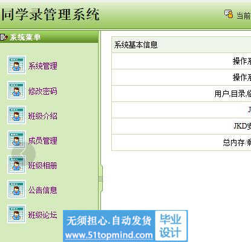
Task: Open the 系统管理 menu text link
Action: pyautogui.click(x=43, y=66)
